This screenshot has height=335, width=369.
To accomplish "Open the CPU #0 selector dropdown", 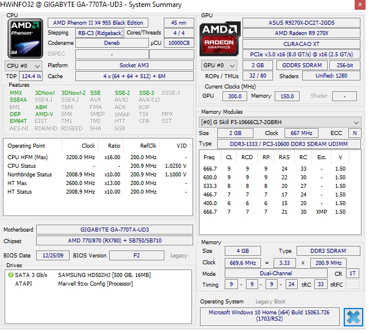I will 24,66.
